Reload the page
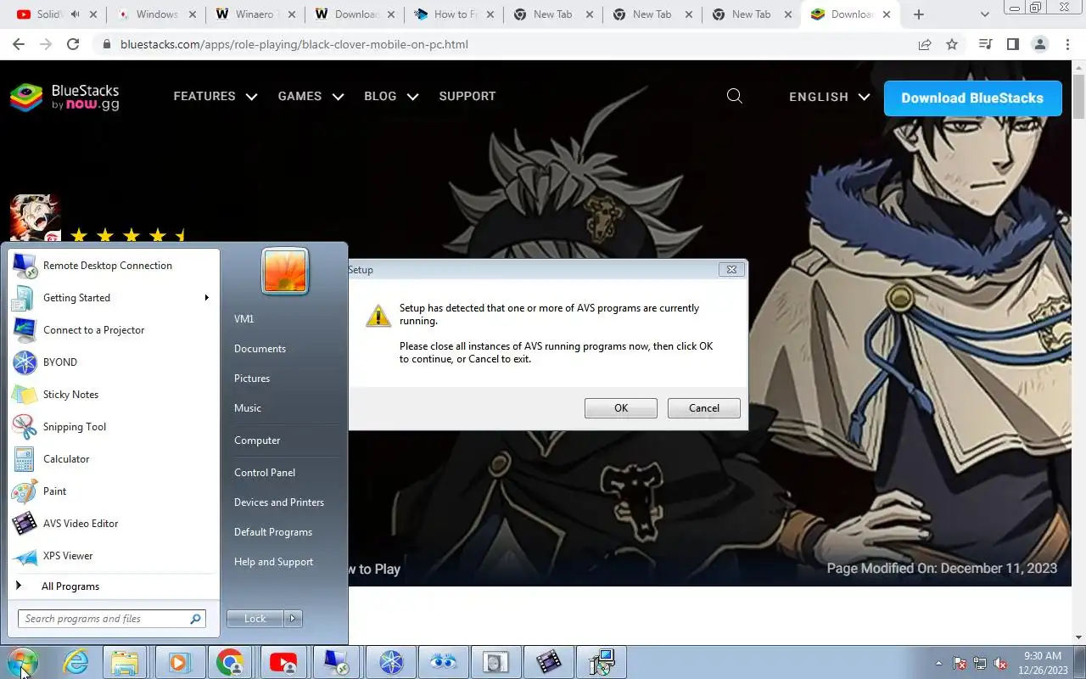1086x679 pixels. pos(73,44)
